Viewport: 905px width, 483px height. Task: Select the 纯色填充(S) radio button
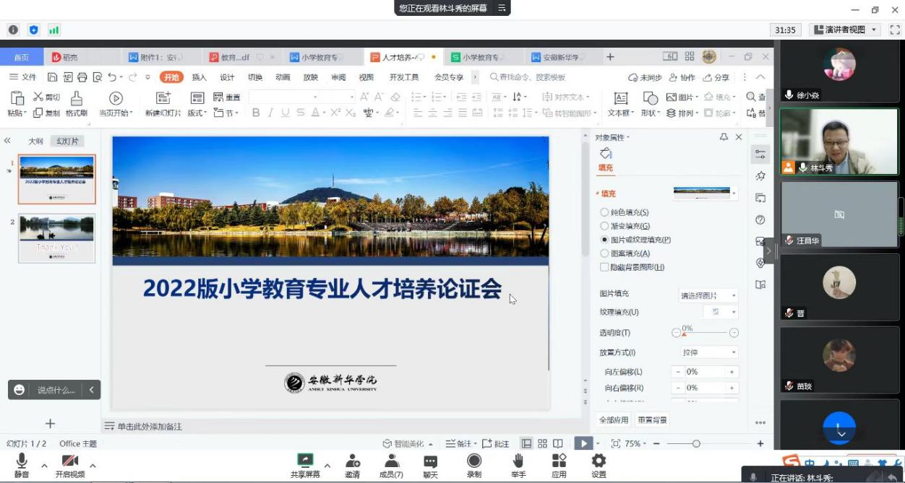(604, 212)
